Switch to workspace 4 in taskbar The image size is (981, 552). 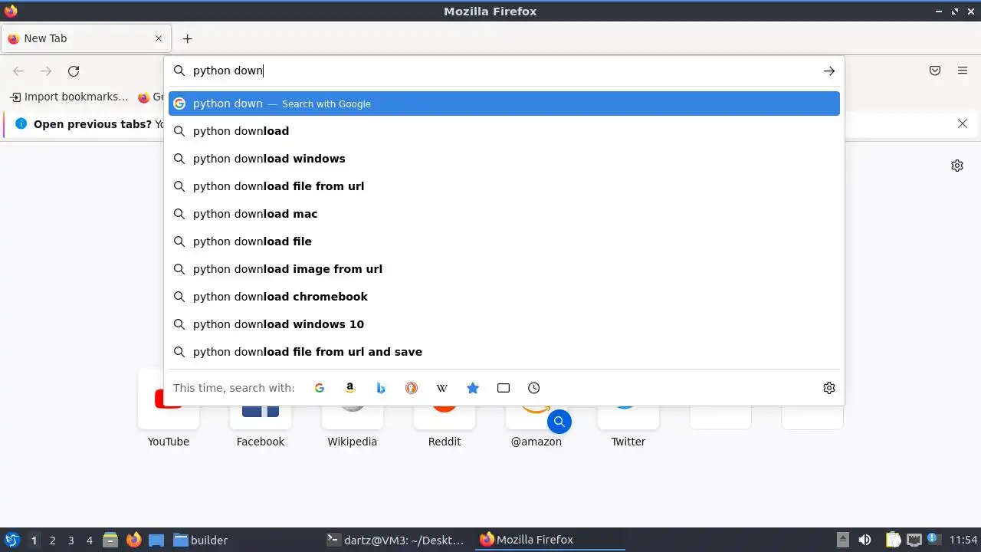point(90,540)
